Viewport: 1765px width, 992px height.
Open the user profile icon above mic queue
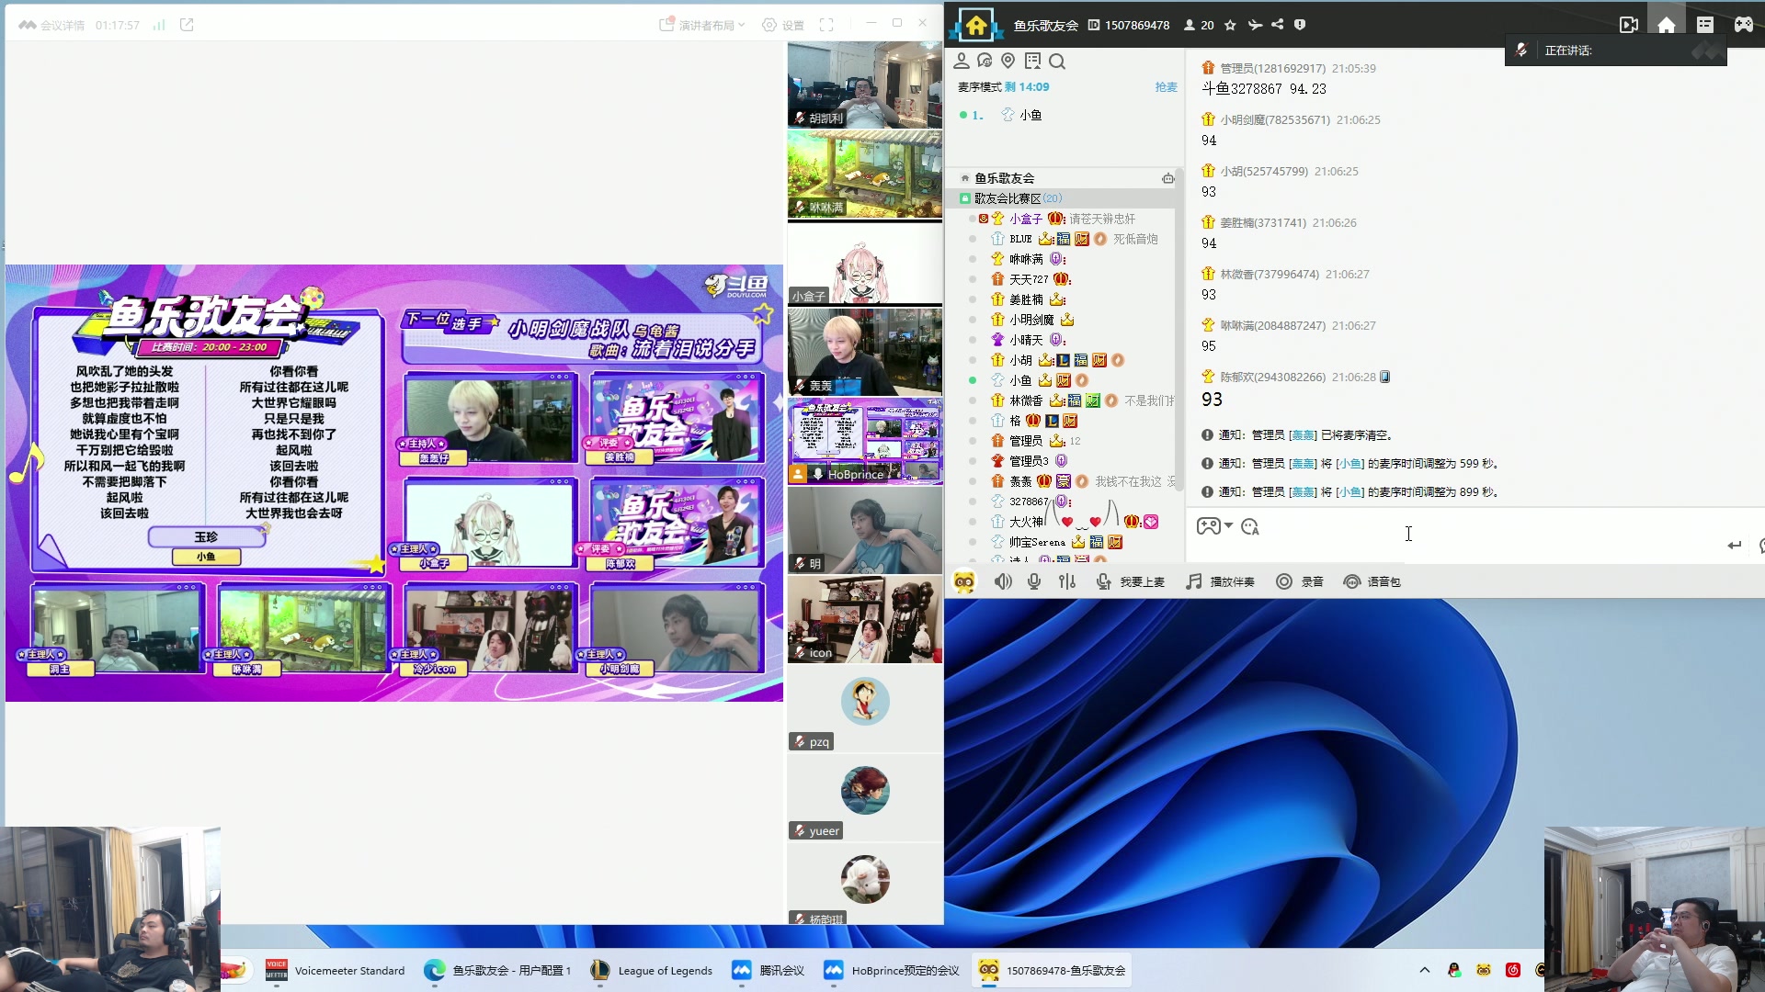click(962, 61)
